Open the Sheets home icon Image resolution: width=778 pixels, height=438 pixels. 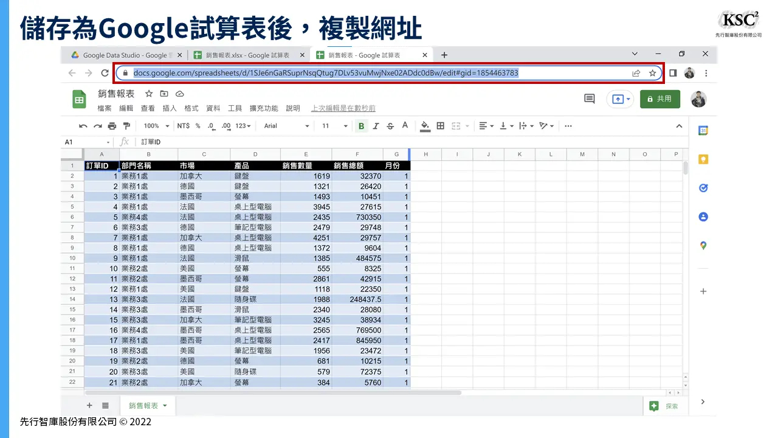(x=79, y=99)
